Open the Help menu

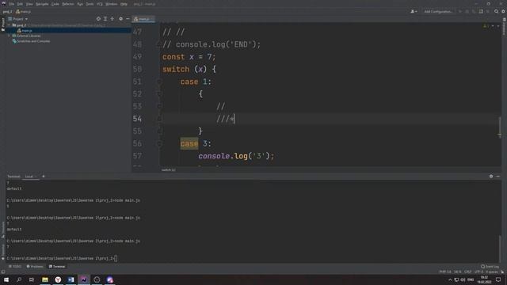pyautogui.click(x=124, y=4)
